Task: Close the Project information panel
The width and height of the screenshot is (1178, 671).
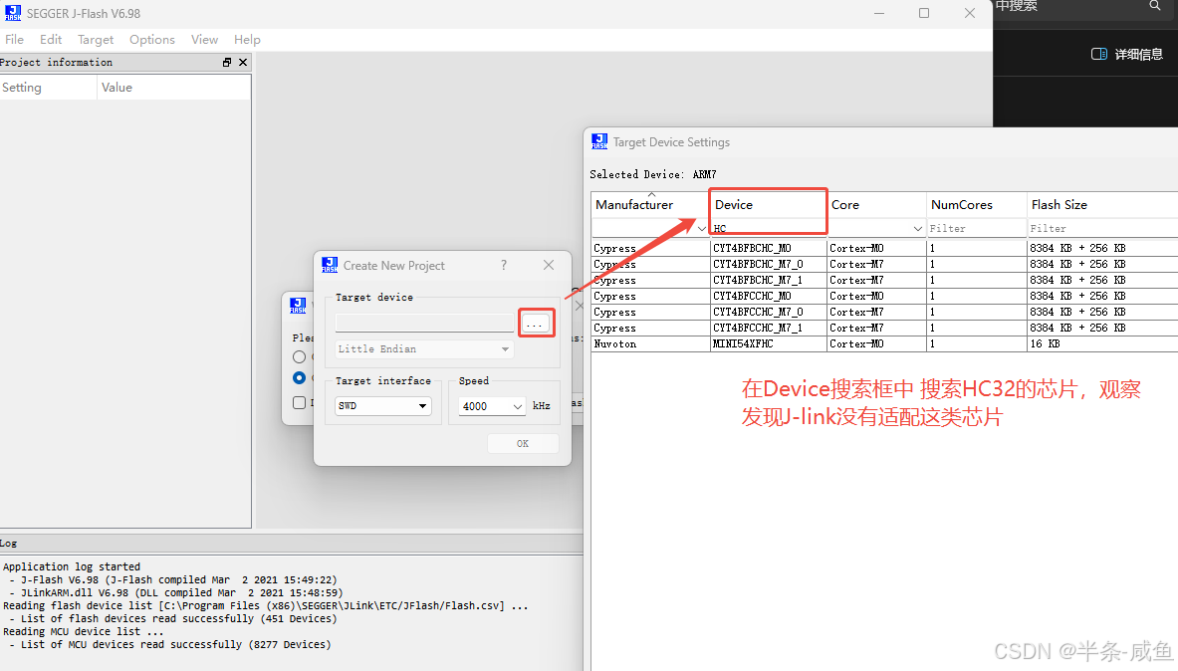Action: 243,63
